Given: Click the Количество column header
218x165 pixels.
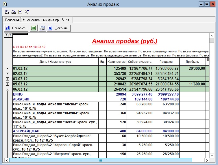Looking at the screenshot, I should point(117,62).
